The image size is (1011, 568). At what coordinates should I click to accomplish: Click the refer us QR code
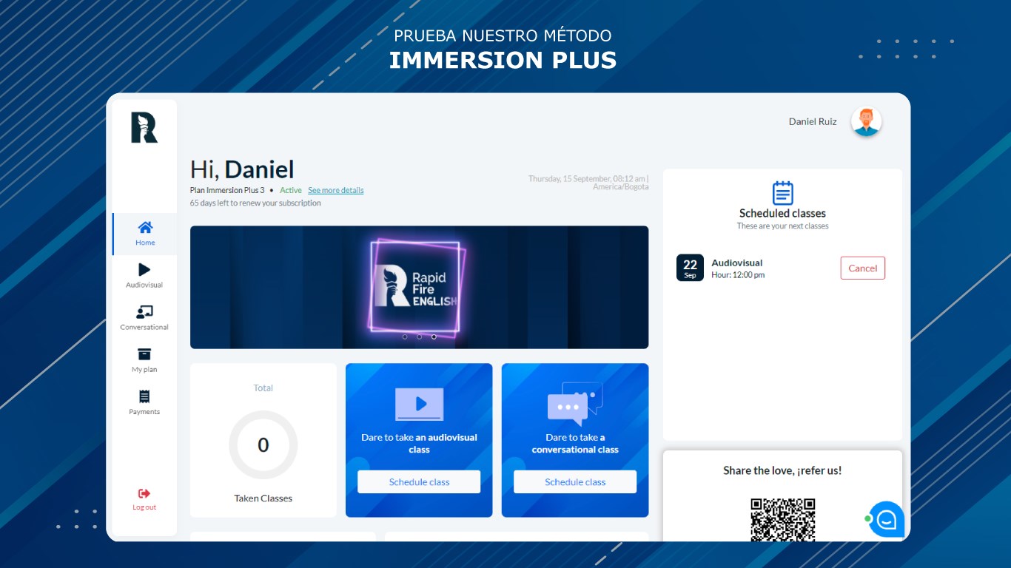pos(782,519)
